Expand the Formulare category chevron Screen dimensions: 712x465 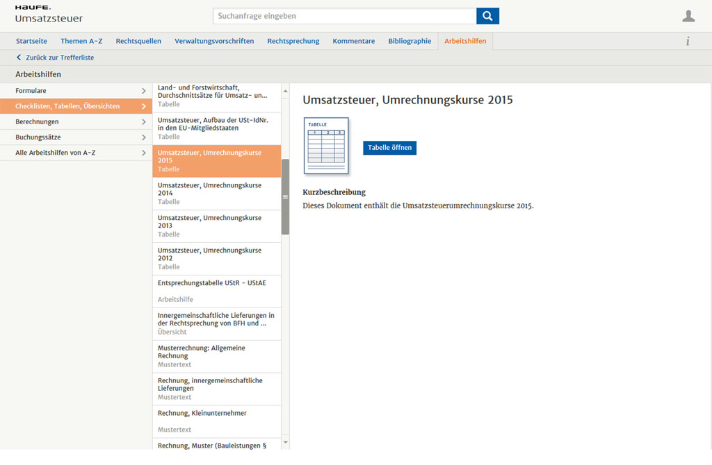click(x=143, y=91)
